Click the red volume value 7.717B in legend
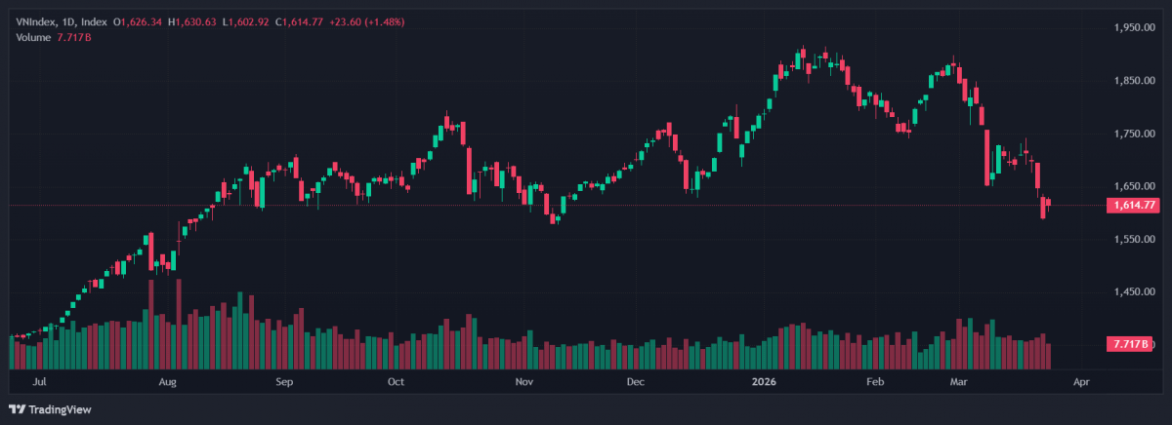Image resolution: width=1172 pixels, height=425 pixels. pos(74,37)
